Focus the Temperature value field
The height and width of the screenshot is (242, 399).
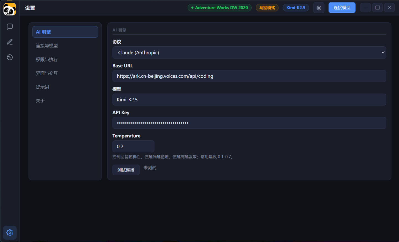(x=133, y=146)
